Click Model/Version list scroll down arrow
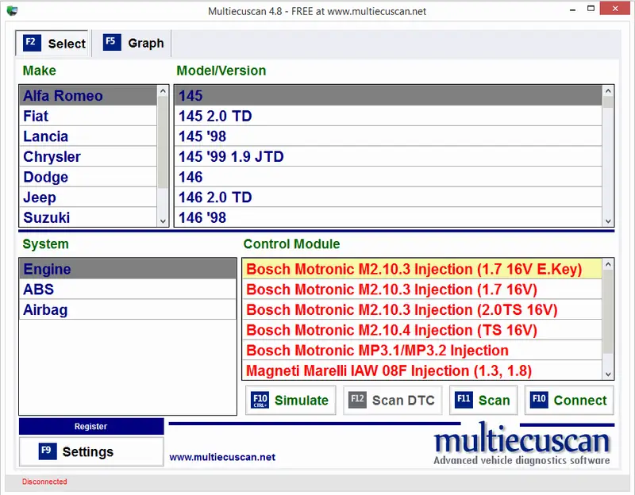The width and height of the screenshot is (635, 495). (608, 221)
